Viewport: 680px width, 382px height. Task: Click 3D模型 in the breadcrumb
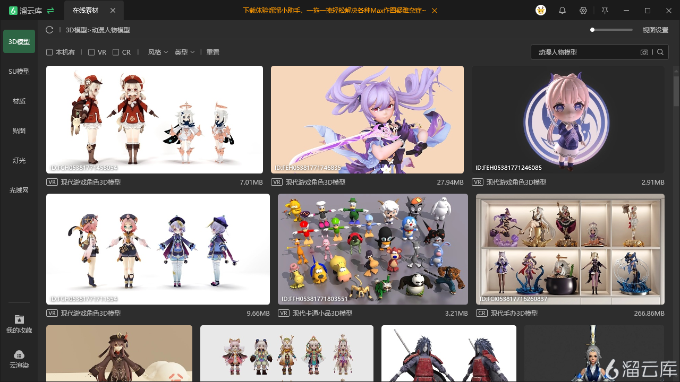click(76, 30)
